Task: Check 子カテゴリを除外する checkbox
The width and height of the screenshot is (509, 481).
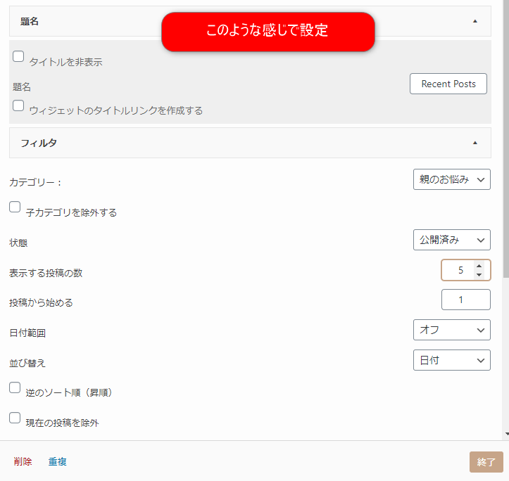Action: pos(15,207)
